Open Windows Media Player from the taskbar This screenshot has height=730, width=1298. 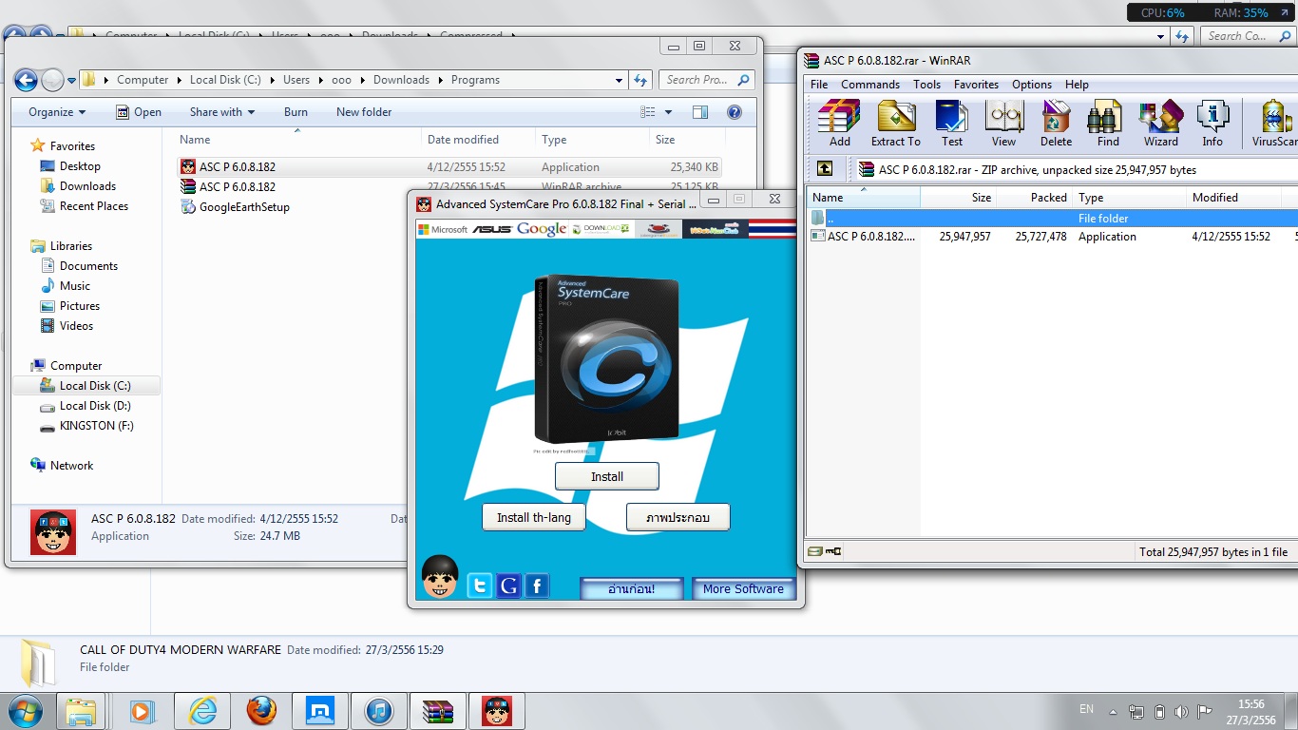coord(143,711)
